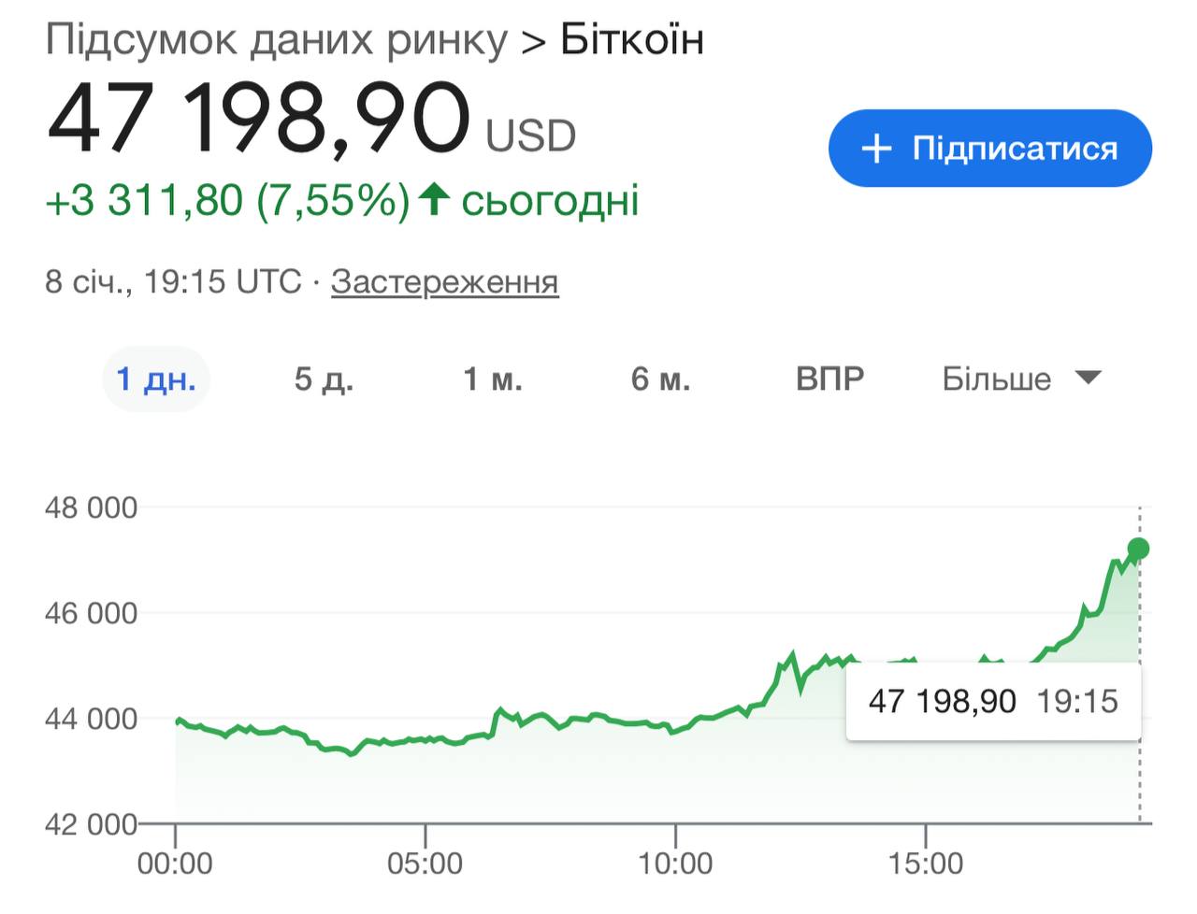Show the 1 м. chart range
Viewport: 1197px width, 914px height.
493,378
